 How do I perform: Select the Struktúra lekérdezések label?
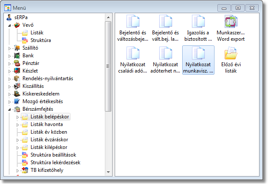click(55, 163)
